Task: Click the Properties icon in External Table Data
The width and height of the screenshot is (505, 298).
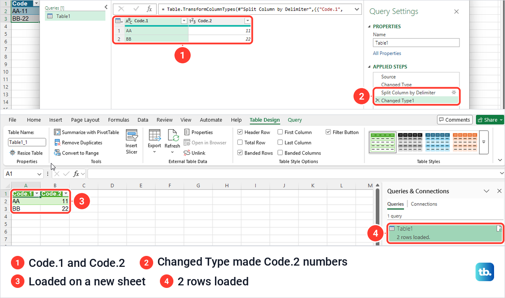Action: pyautogui.click(x=187, y=132)
